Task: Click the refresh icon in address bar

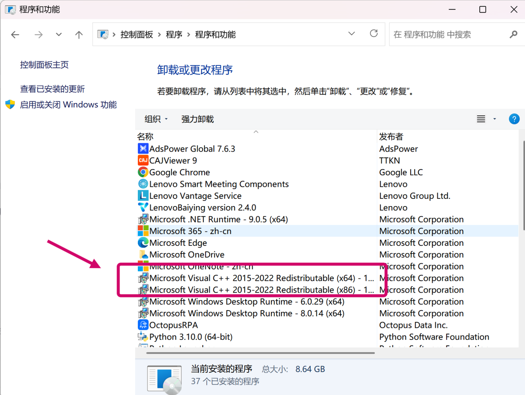Action: (x=374, y=33)
